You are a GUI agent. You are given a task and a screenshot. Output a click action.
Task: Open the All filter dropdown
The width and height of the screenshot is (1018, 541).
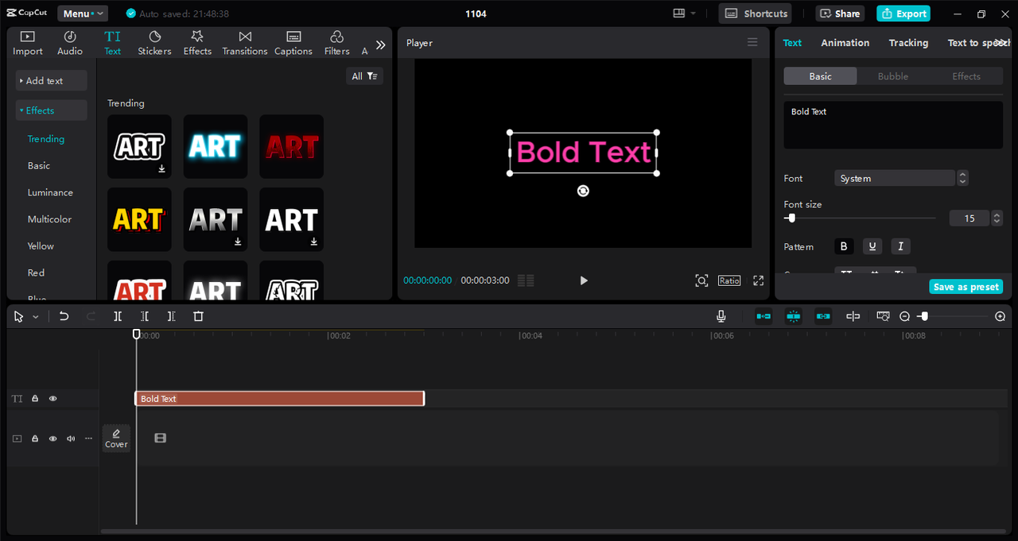pos(365,76)
